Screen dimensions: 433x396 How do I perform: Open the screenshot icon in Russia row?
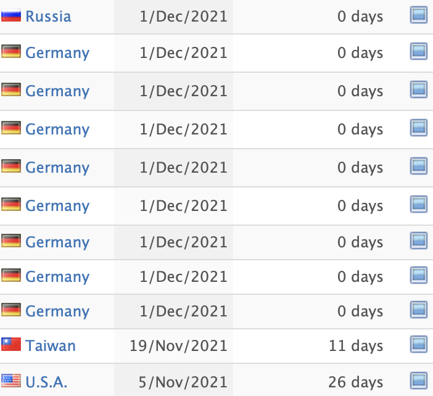(419, 15)
